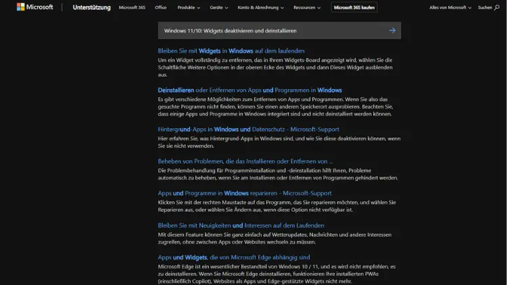Viewport: 507px width, 285px height.
Task: Open result Apps und Widgets von Microsoft Edge
Action: tap(234, 257)
